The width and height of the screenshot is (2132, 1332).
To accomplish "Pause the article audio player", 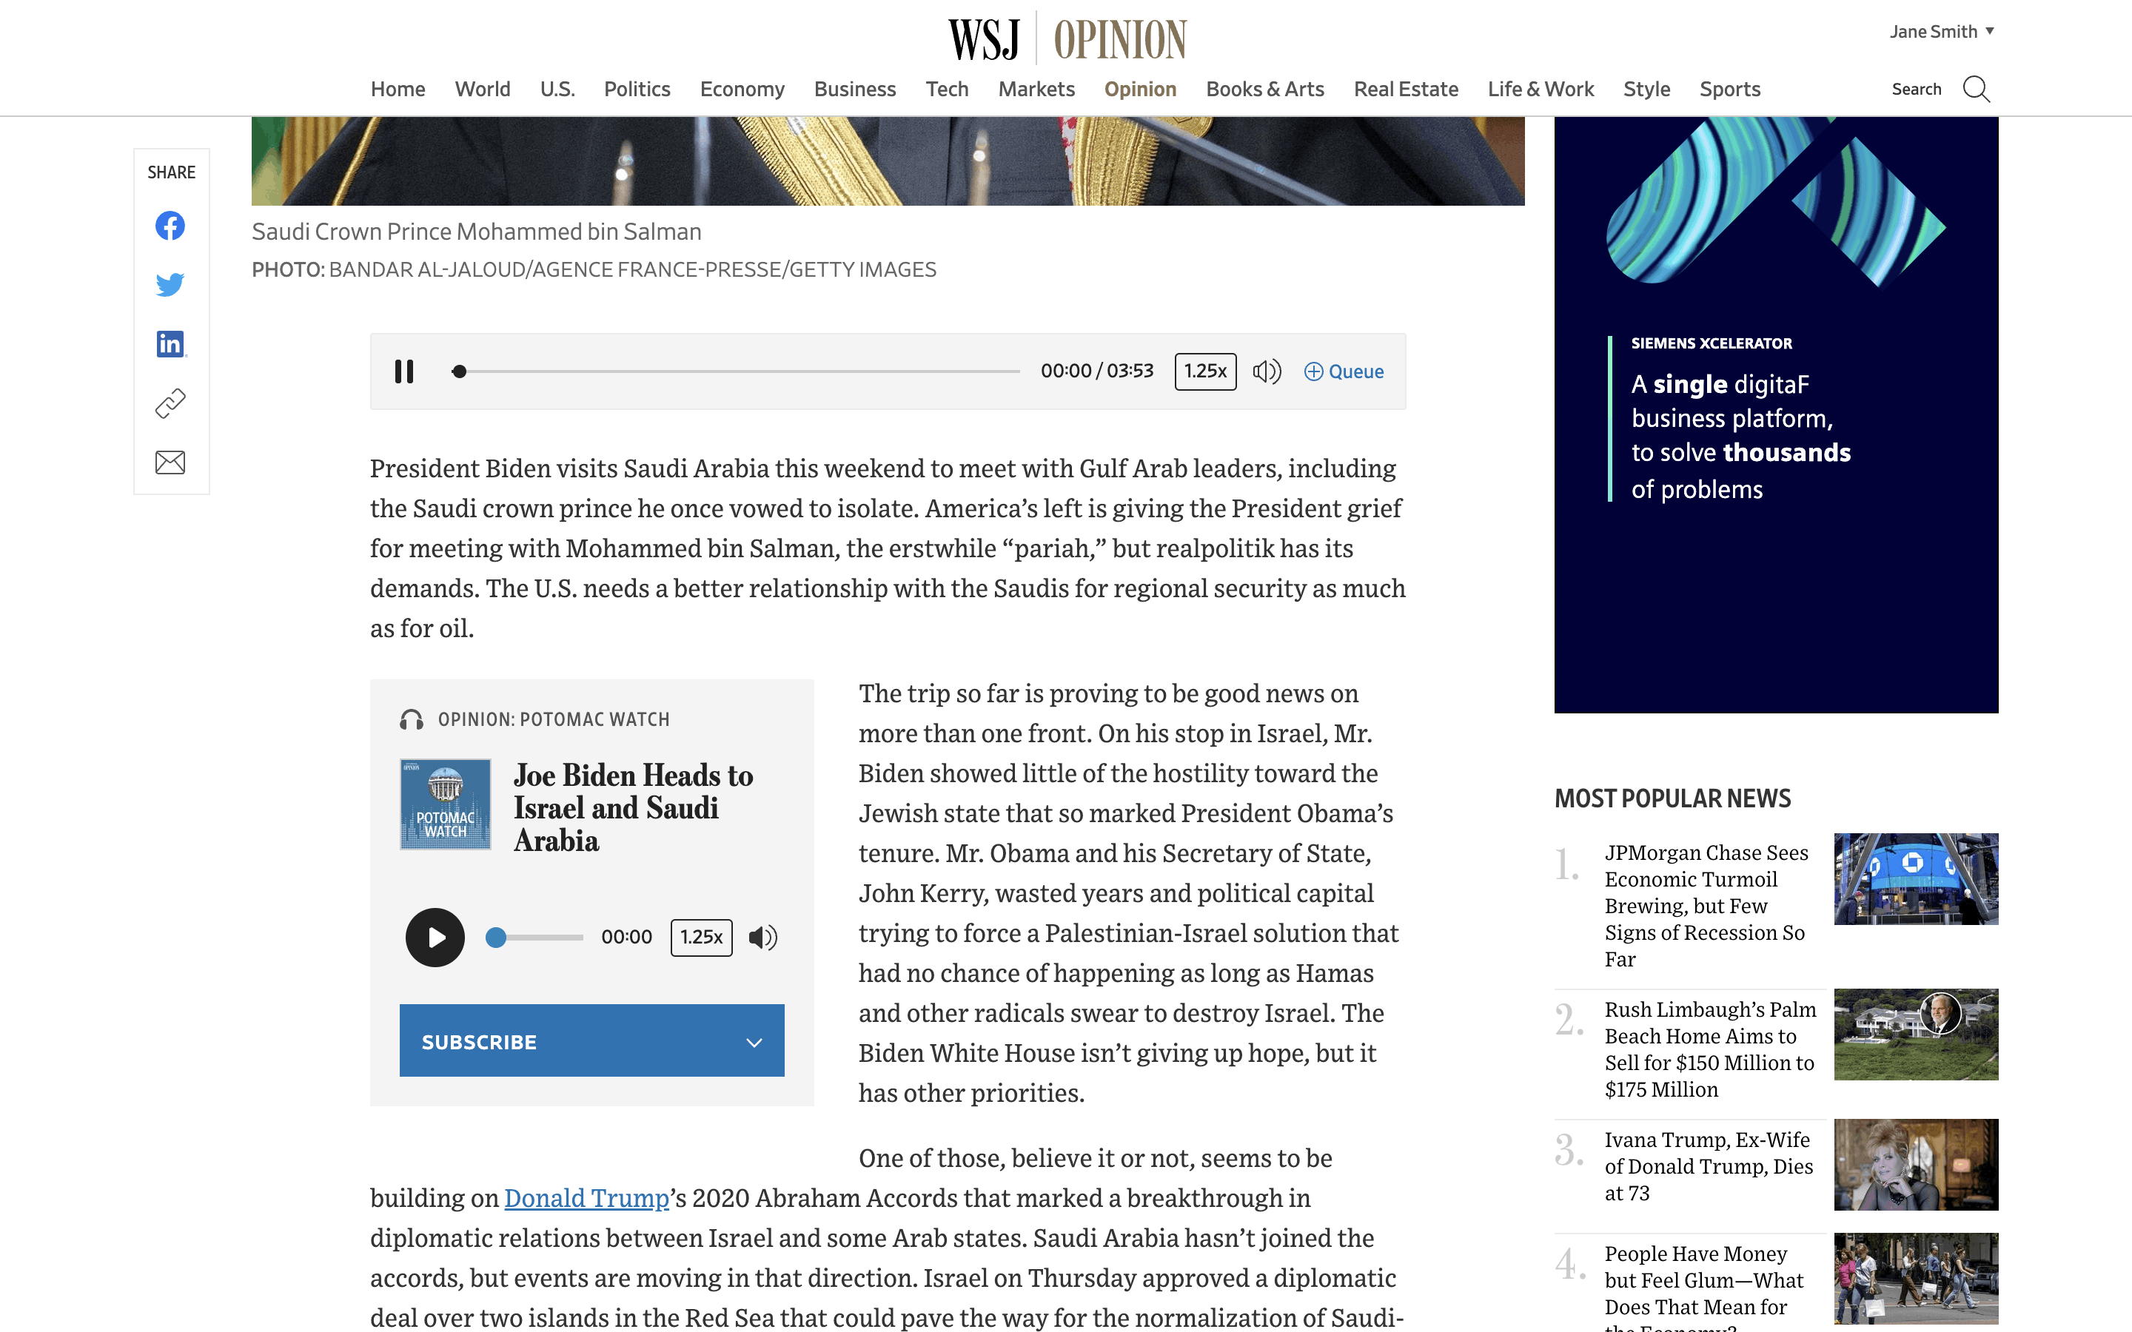I will (x=404, y=371).
